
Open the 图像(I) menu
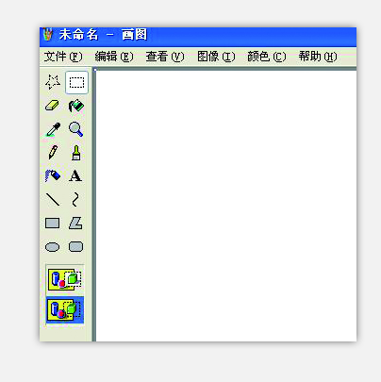click(x=216, y=57)
